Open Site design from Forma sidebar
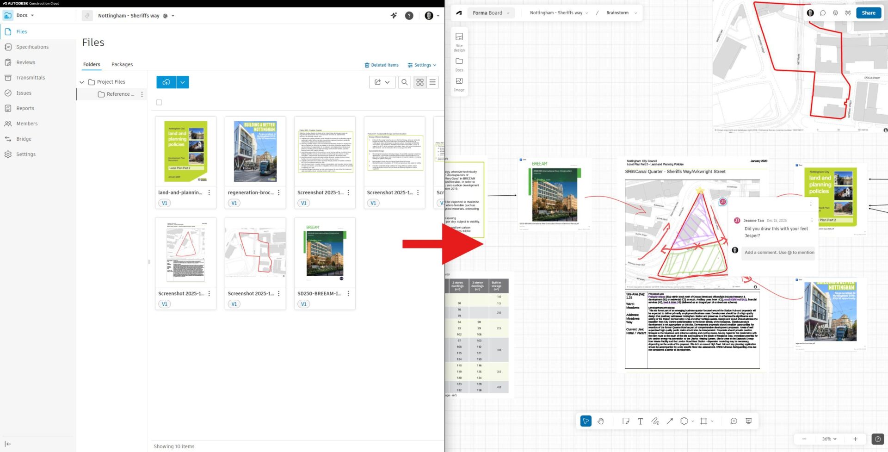 (459, 41)
